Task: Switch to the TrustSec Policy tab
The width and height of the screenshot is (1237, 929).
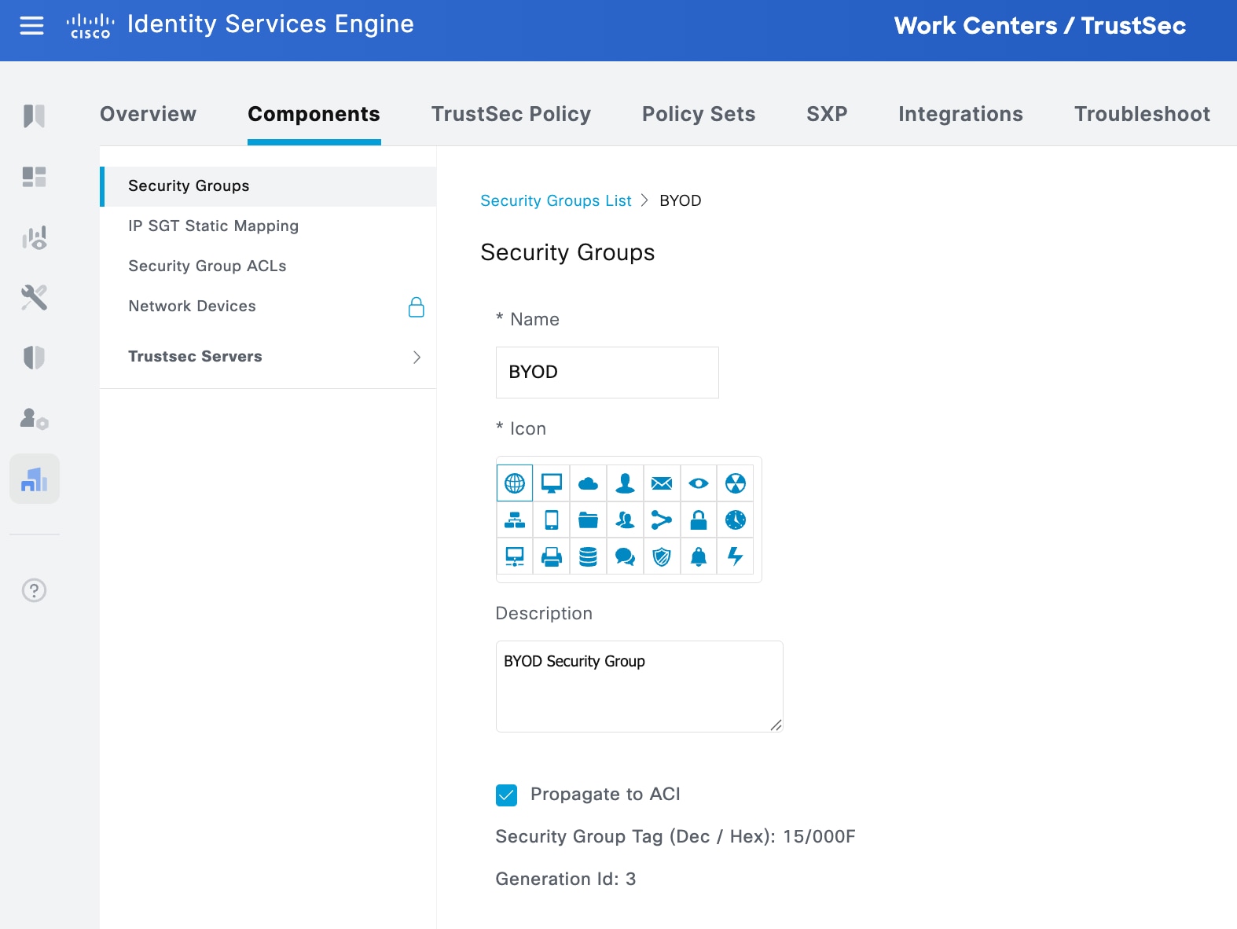Action: pyautogui.click(x=511, y=114)
